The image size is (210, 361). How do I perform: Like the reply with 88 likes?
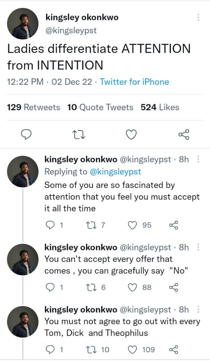133,287
